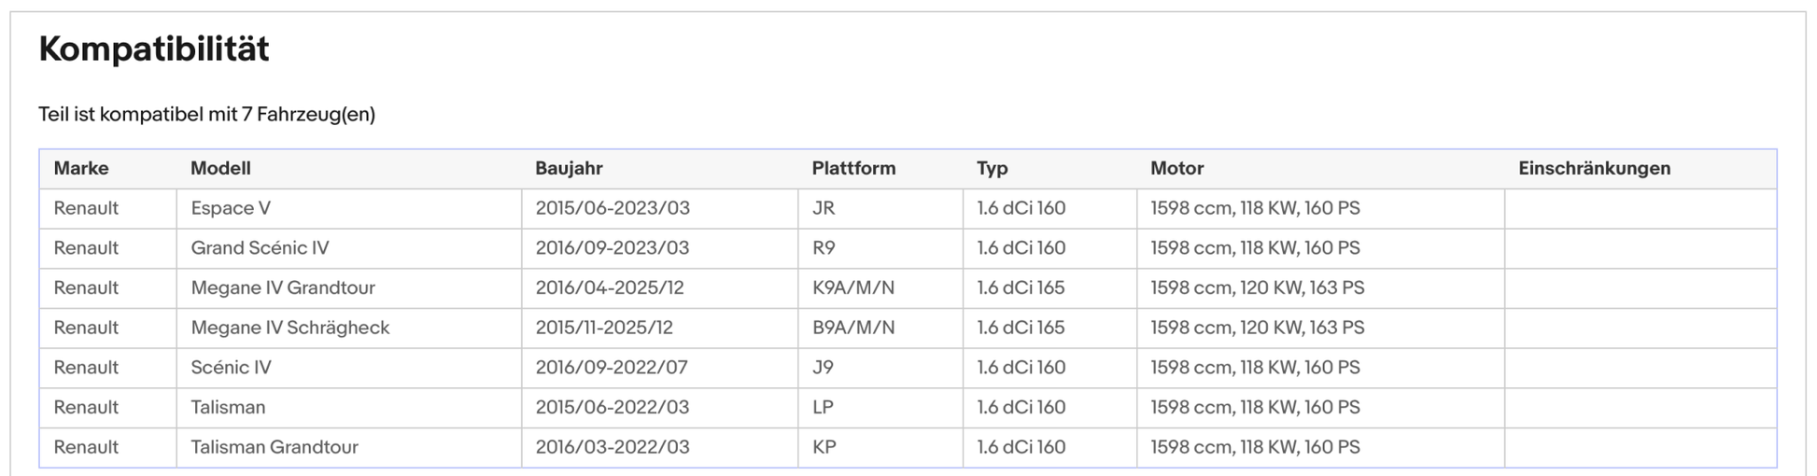The image size is (1817, 476).
Task: Click the B9A/M/N platform cell
Action: tap(852, 328)
